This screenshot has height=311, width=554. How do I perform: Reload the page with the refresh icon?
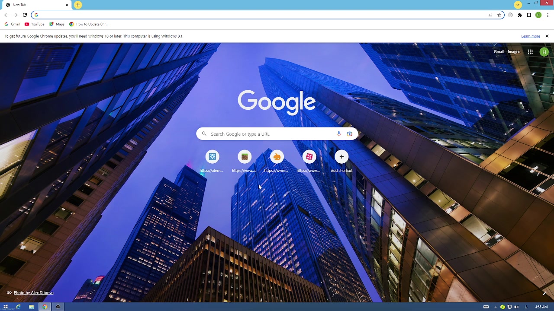point(25,15)
